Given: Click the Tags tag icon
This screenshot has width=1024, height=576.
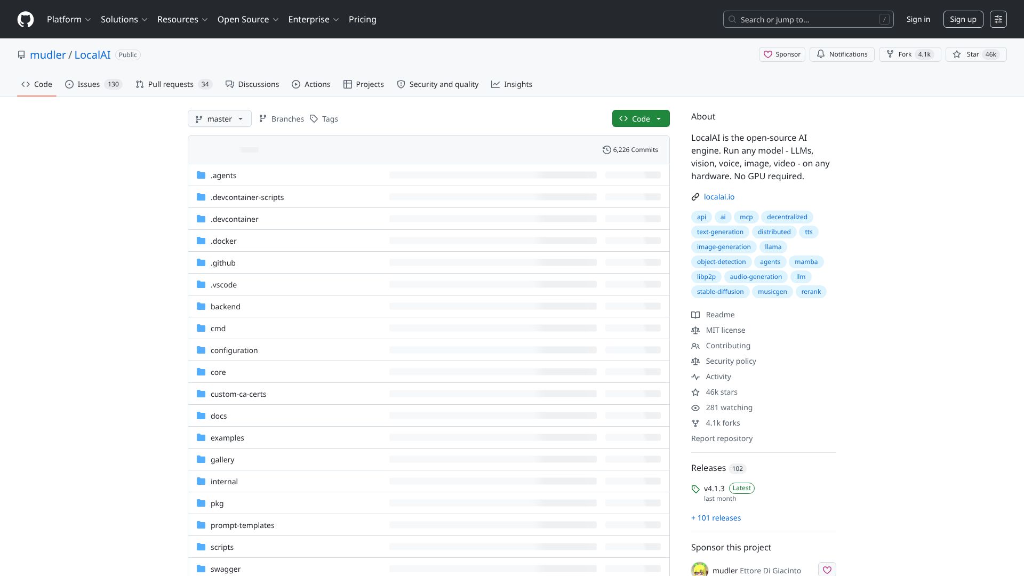Looking at the screenshot, I should [x=314, y=119].
